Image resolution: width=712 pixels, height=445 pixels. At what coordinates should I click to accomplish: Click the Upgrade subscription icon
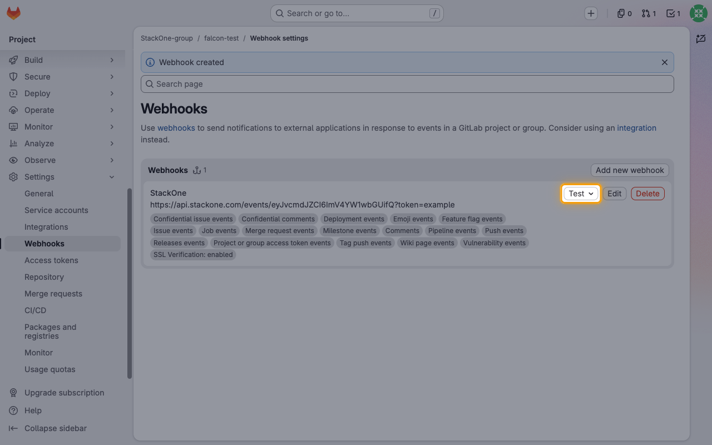coord(13,393)
